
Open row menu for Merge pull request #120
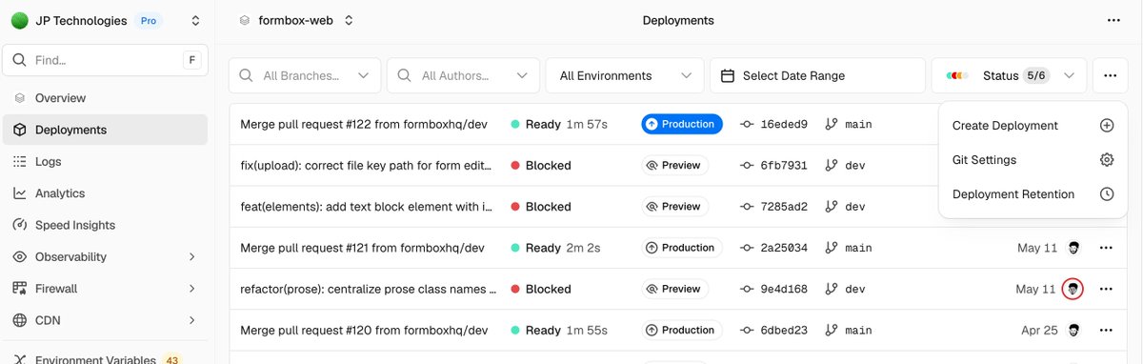click(1106, 331)
